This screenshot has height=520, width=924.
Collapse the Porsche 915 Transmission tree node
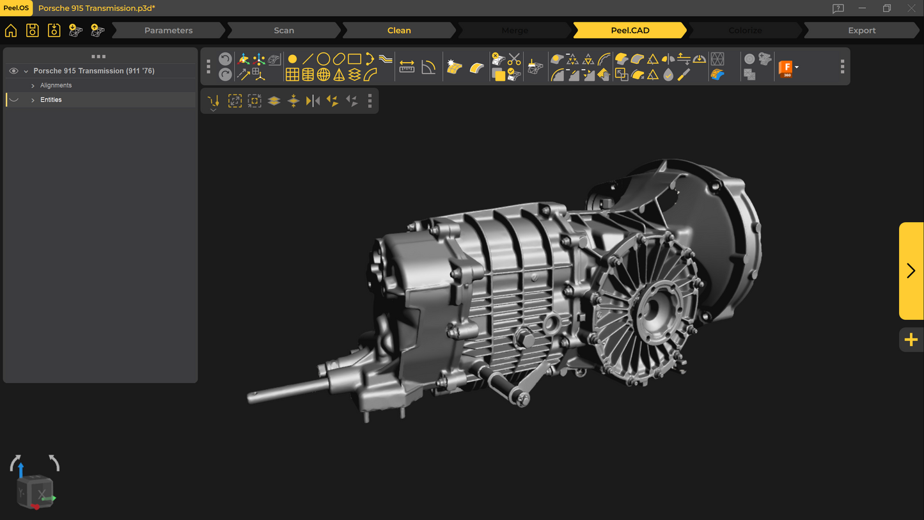(x=26, y=72)
